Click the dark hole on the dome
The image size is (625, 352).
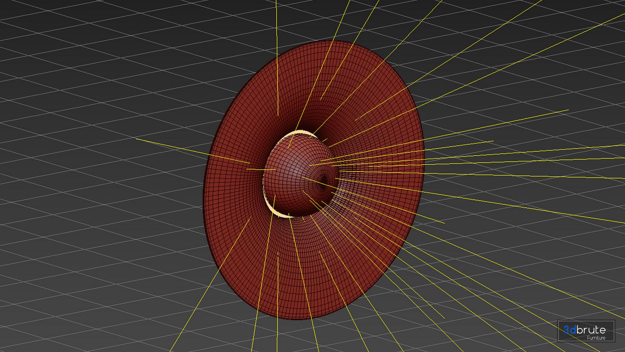[x=325, y=179]
